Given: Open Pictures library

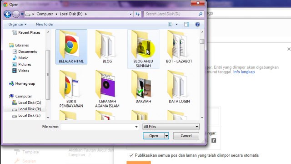Looking at the screenshot, I should (x=22, y=64).
